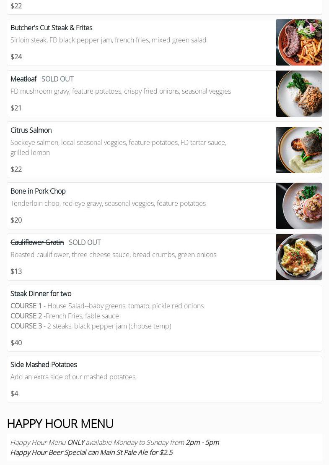The width and height of the screenshot is (329, 465).
Task: Open the Bone in Pork Chop photo
Action: coord(298,206)
